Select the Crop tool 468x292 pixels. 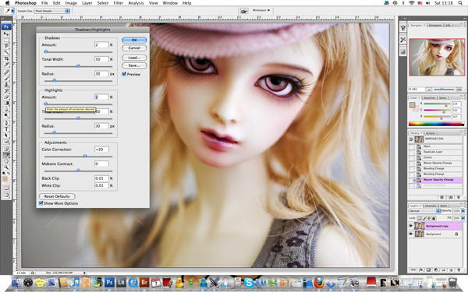coord(6,58)
